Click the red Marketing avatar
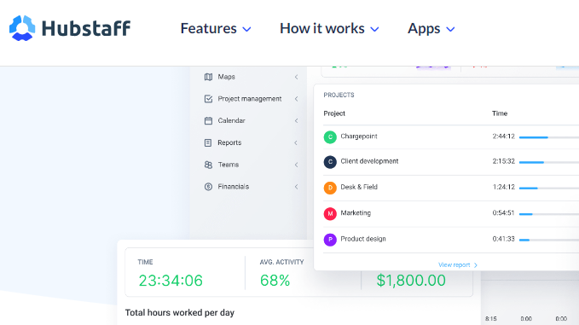The height and width of the screenshot is (325, 579). pos(330,213)
